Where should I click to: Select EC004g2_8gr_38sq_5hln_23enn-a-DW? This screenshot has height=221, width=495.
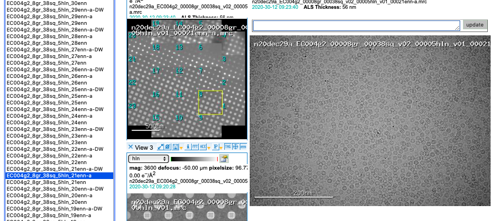pos(59,129)
